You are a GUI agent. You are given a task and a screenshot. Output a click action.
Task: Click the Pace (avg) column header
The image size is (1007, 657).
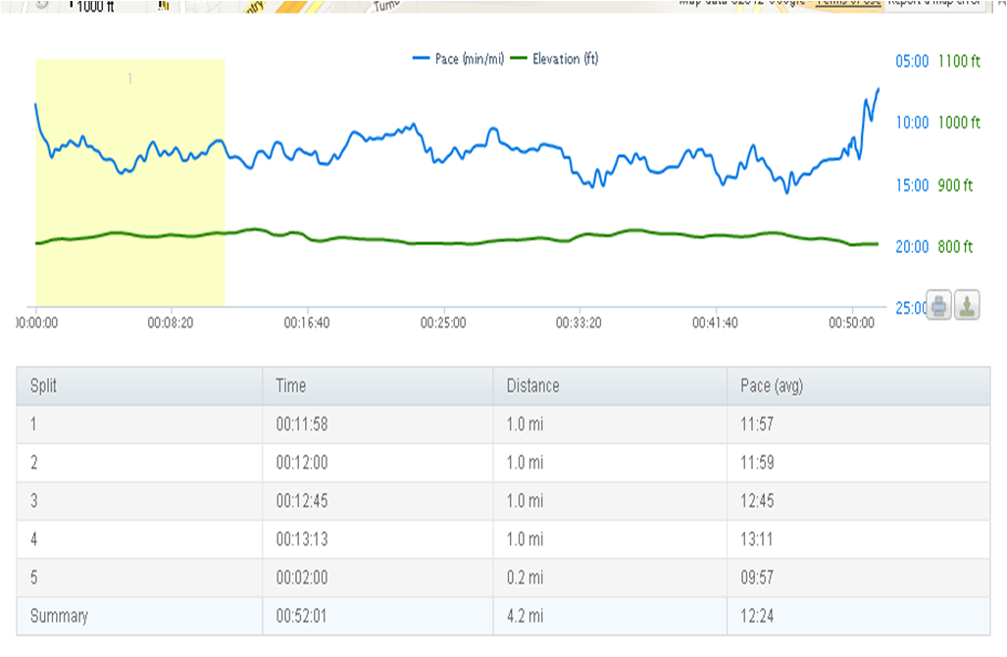(772, 386)
